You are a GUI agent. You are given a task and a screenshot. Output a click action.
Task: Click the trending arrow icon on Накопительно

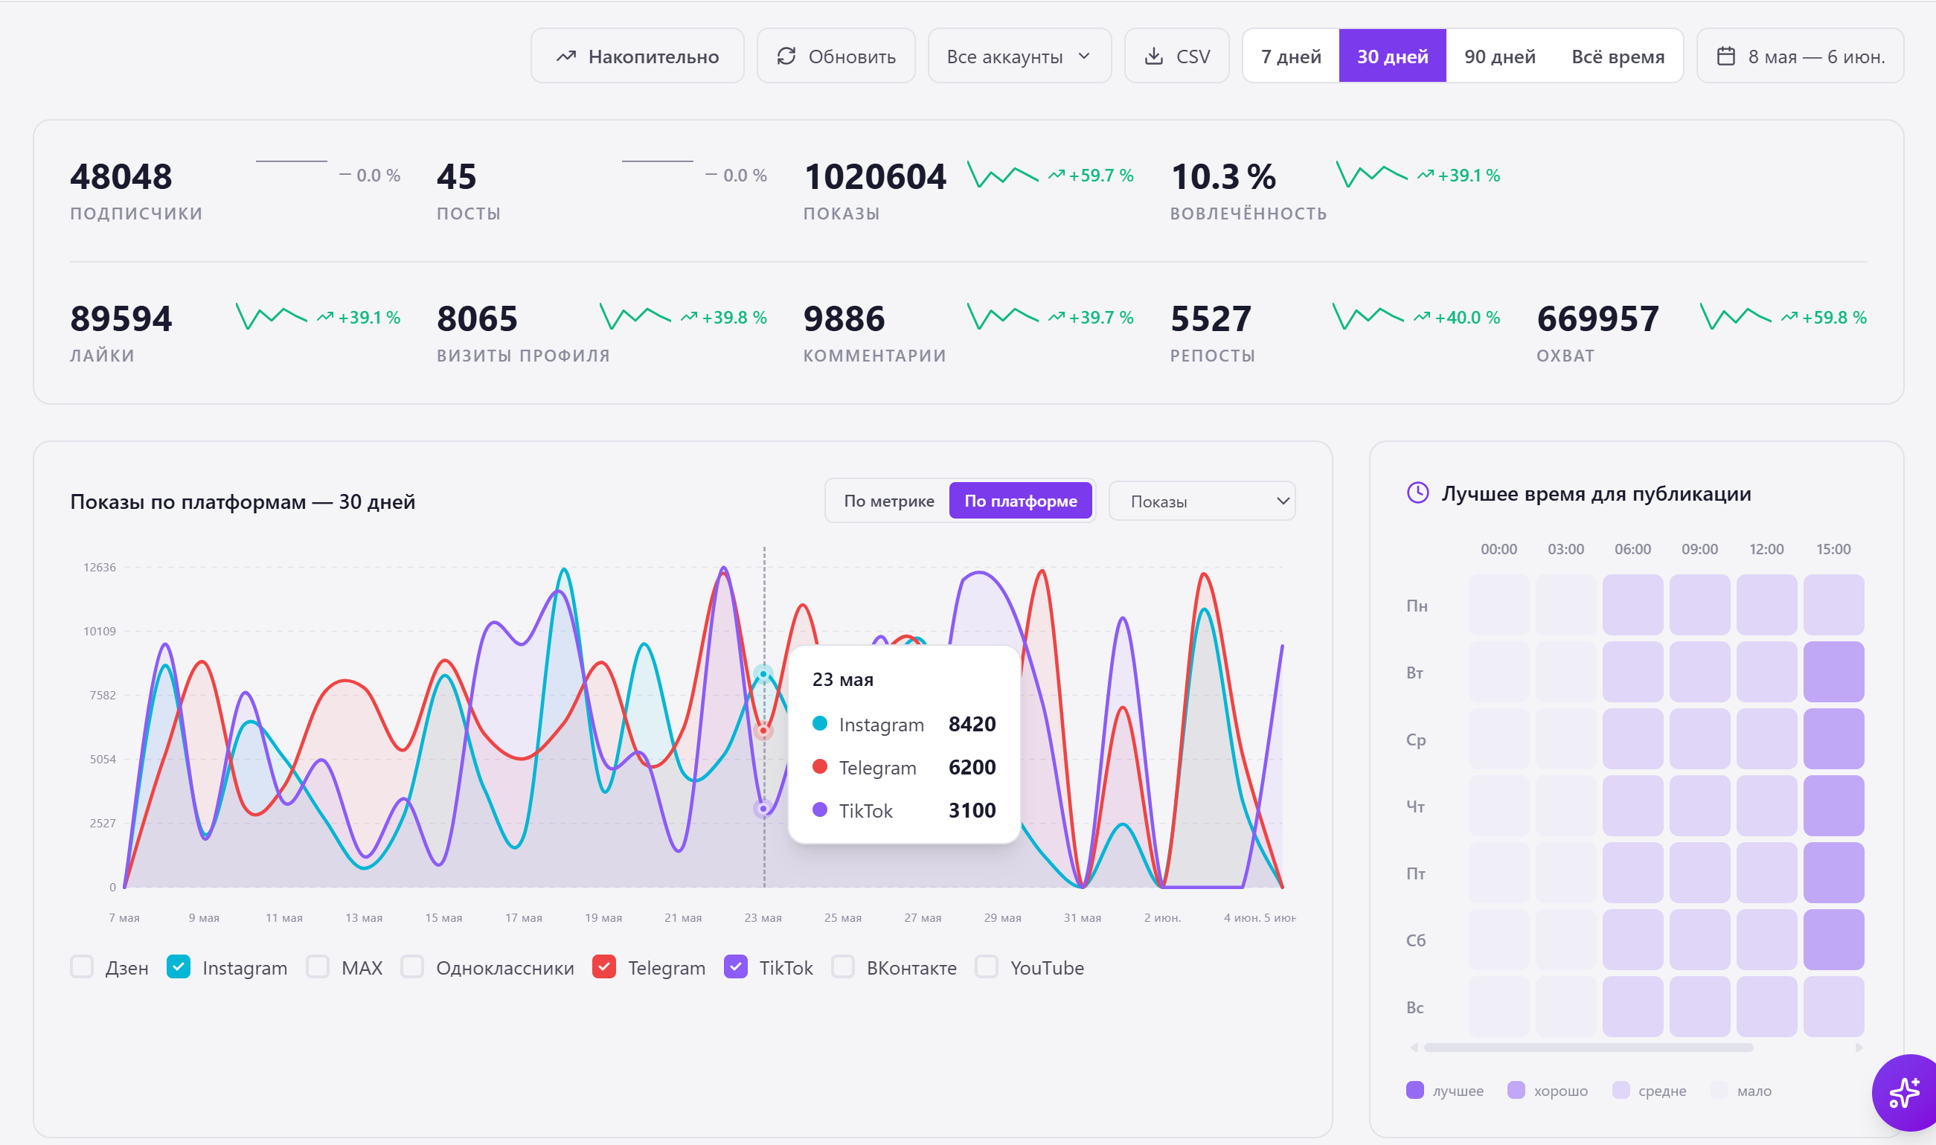click(x=566, y=57)
